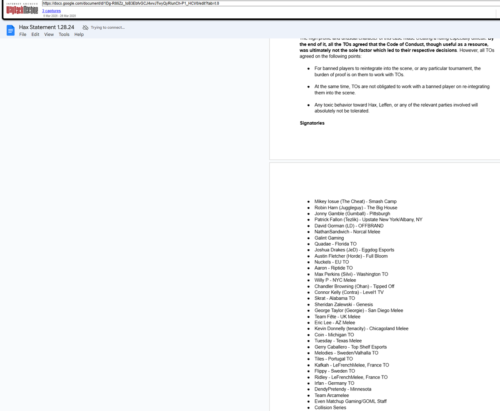
Task: Click the Galint Gaming entry
Action: [x=329, y=238]
